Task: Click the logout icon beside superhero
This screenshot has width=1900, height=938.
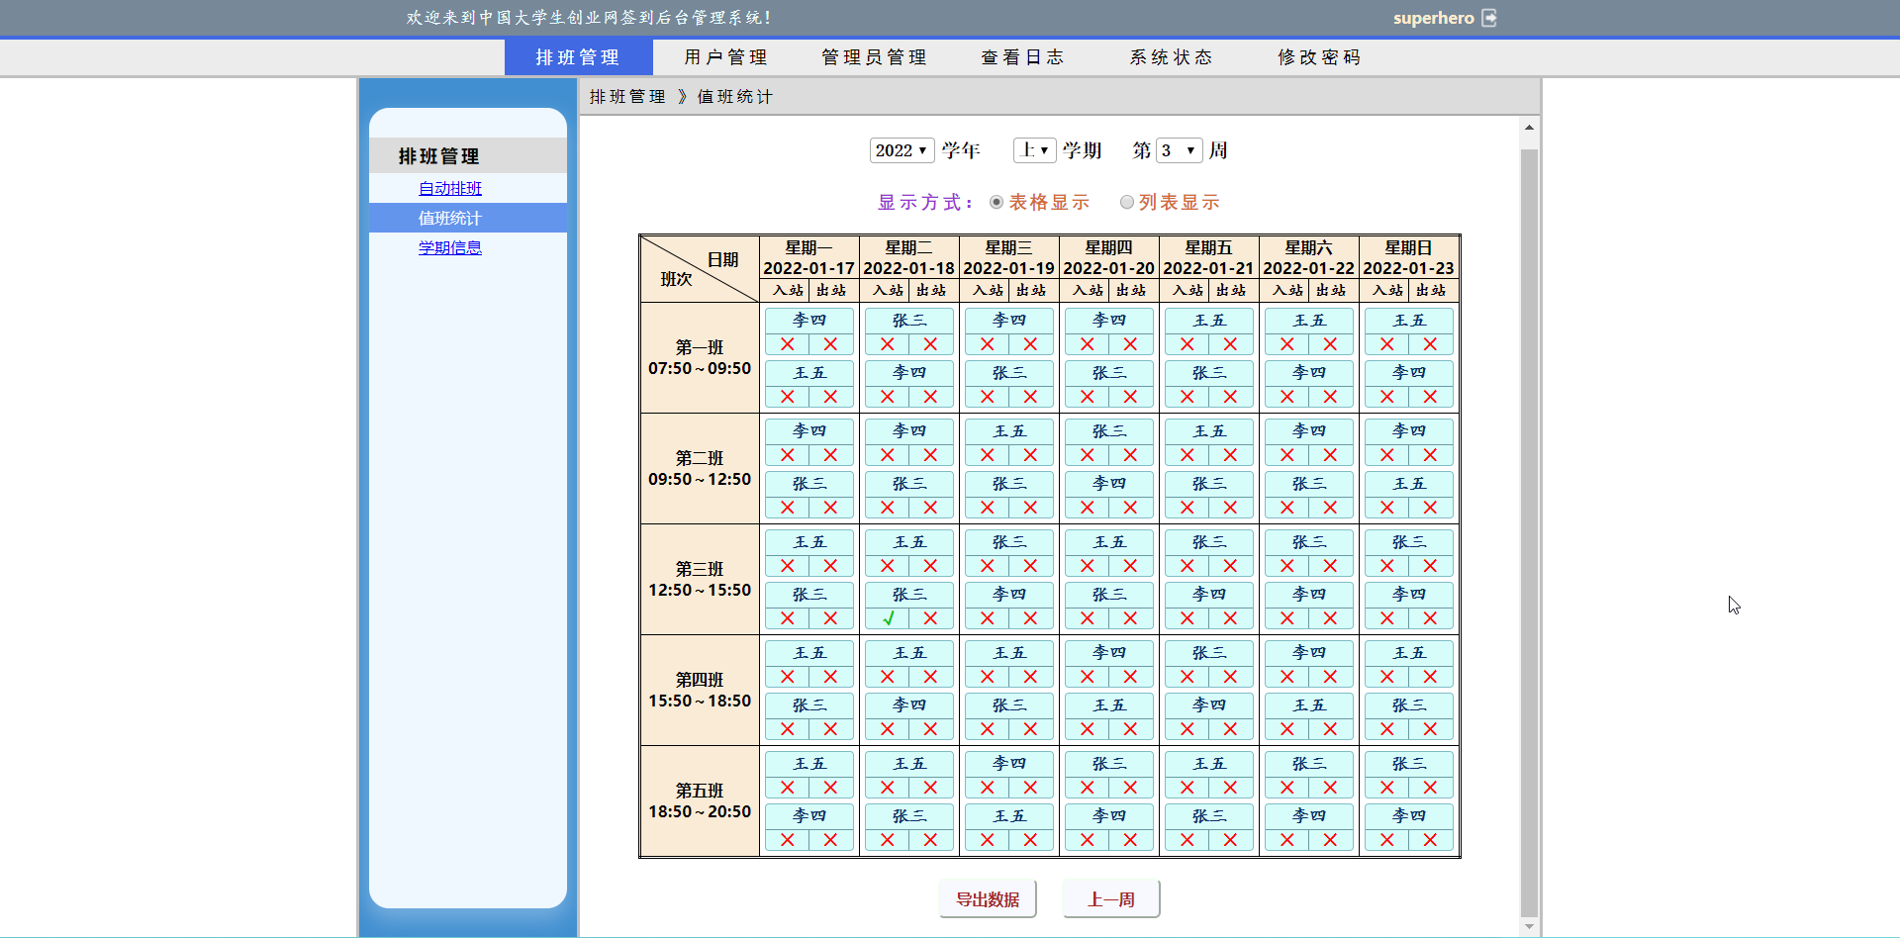Action: click(x=1489, y=18)
